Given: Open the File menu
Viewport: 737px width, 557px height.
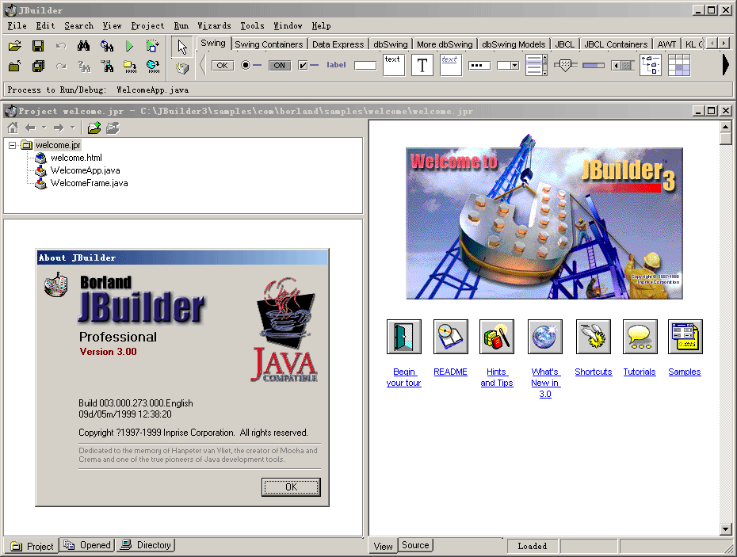Looking at the screenshot, I should point(17,25).
